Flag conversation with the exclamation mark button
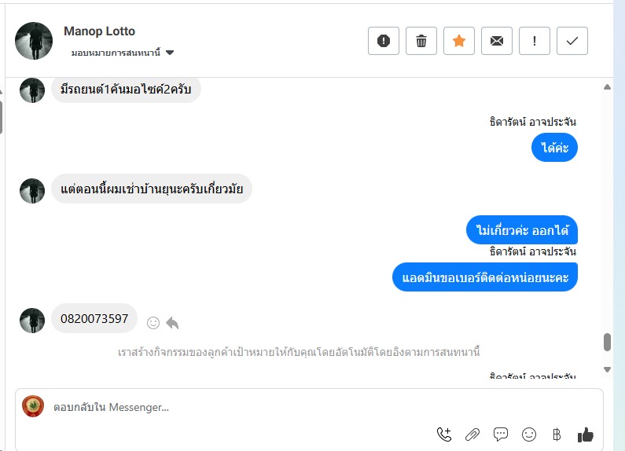The width and height of the screenshot is (625, 451). click(x=535, y=41)
